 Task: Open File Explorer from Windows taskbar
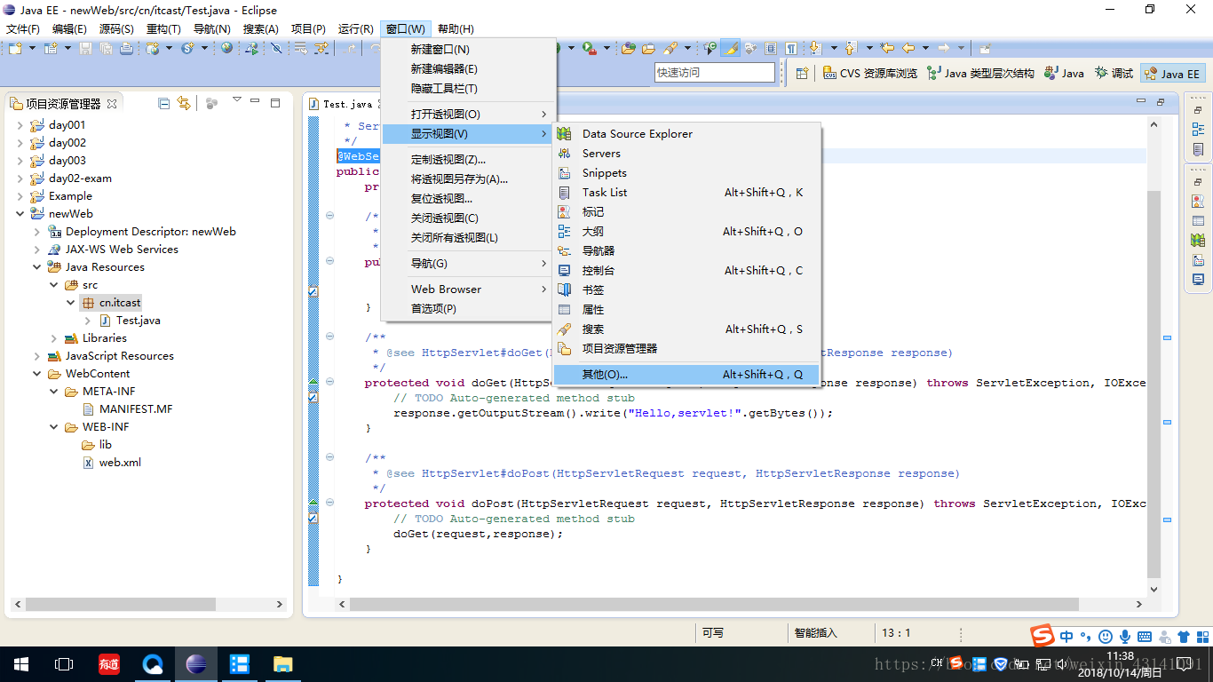pos(282,663)
